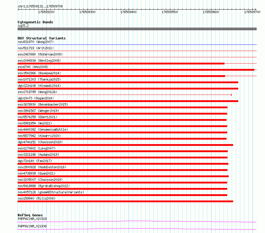This screenshot has width=265, height=233.
Task: Click the red bar under nsv1071303 (Thareja2015)
Action: (128, 82)
